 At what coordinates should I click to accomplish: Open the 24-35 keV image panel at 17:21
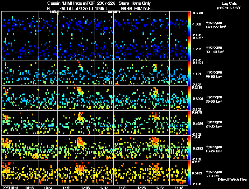point(123,123)
